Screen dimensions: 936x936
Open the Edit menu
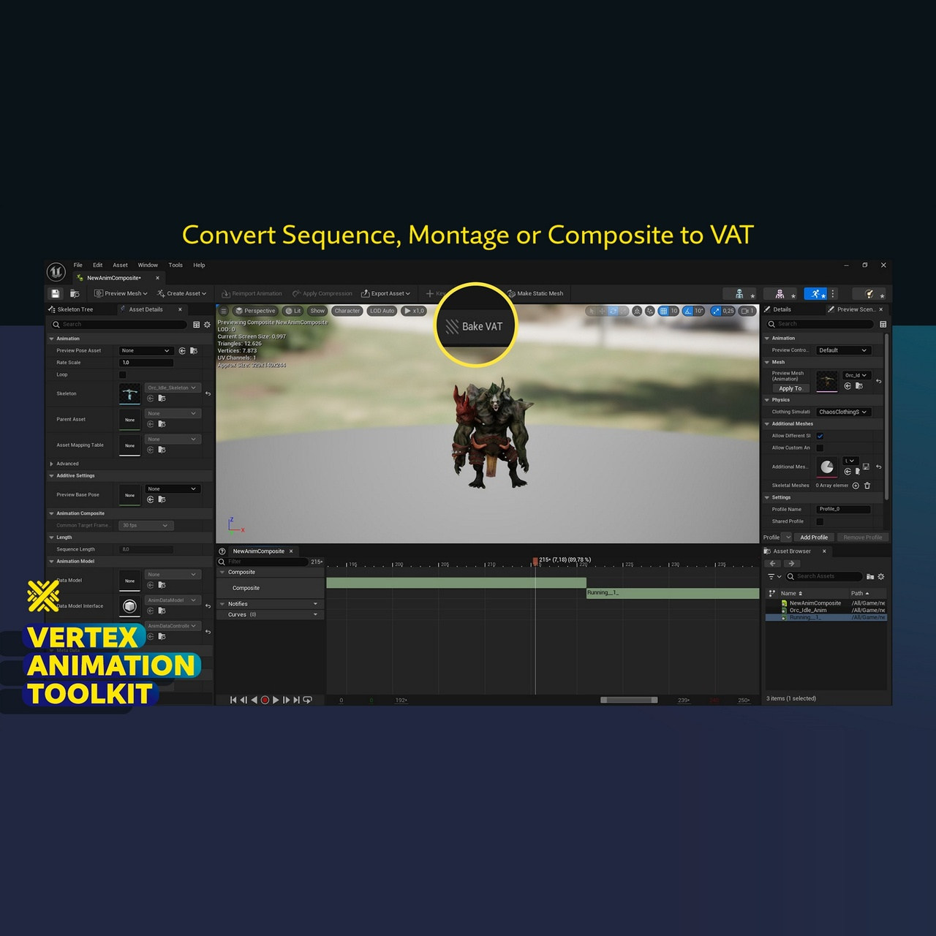point(97,265)
